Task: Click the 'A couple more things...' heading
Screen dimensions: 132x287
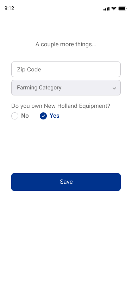Action: pos(66,44)
